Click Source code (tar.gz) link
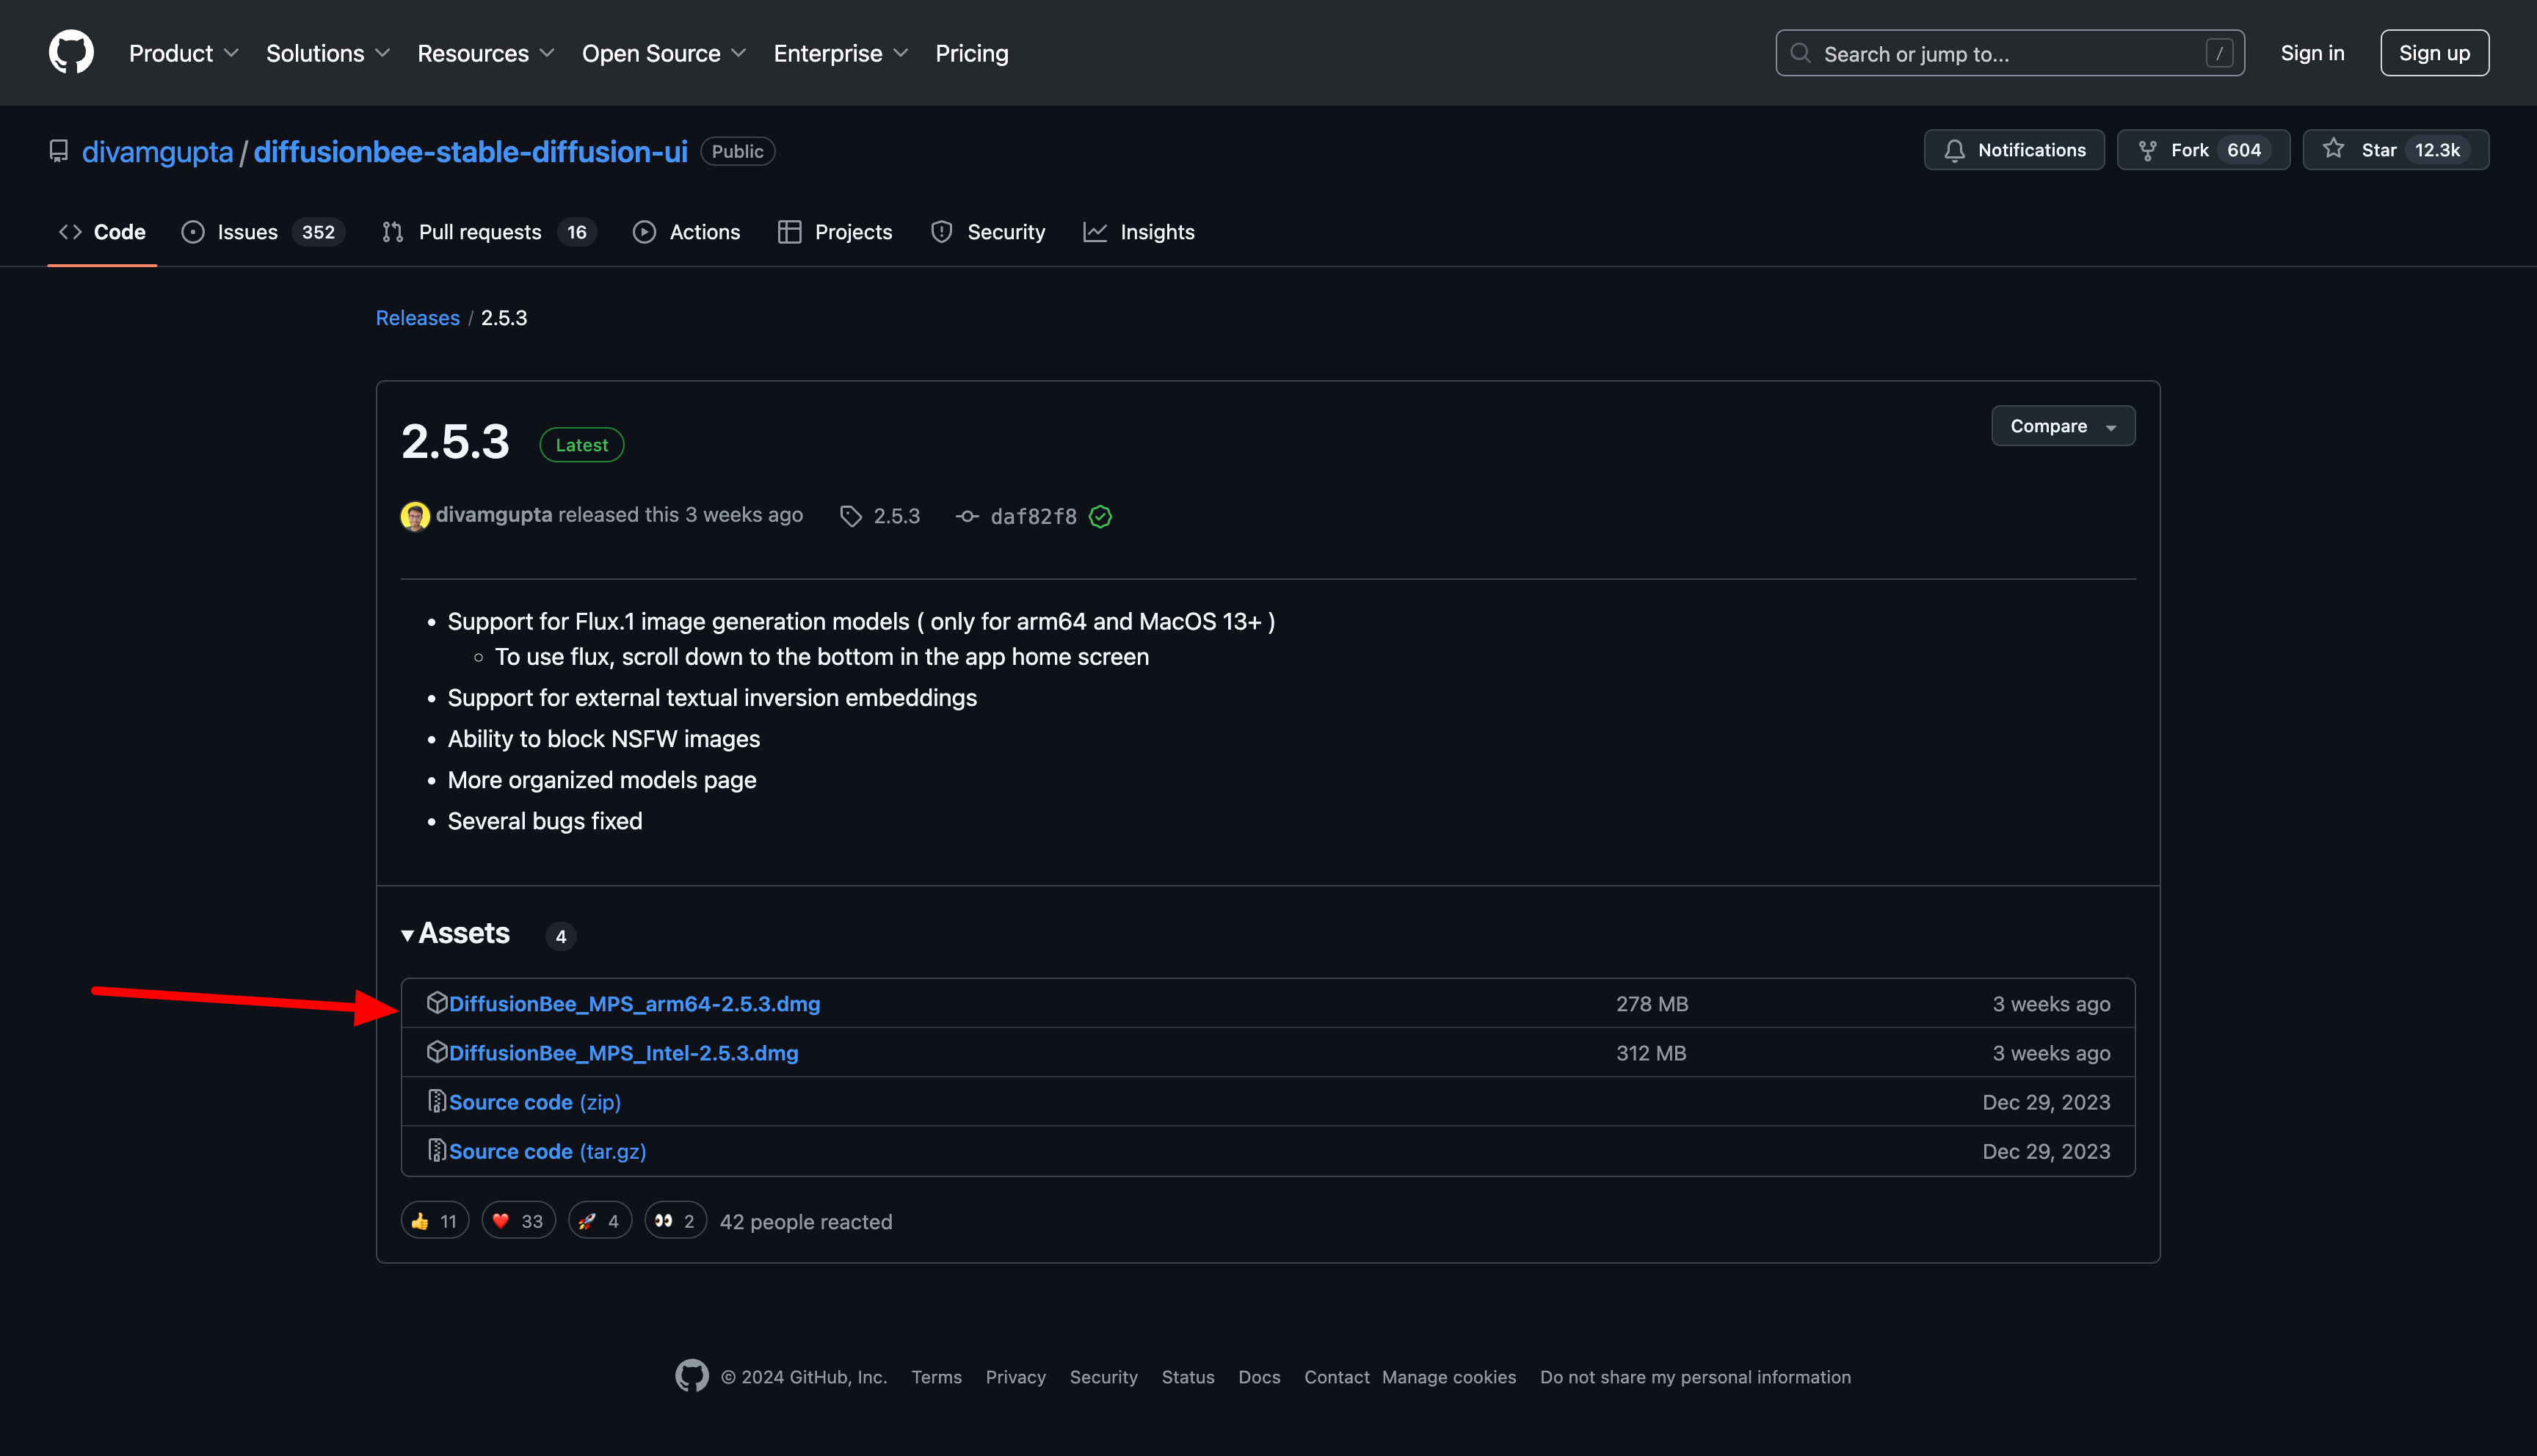This screenshot has width=2537, height=1456. click(x=548, y=1151)
